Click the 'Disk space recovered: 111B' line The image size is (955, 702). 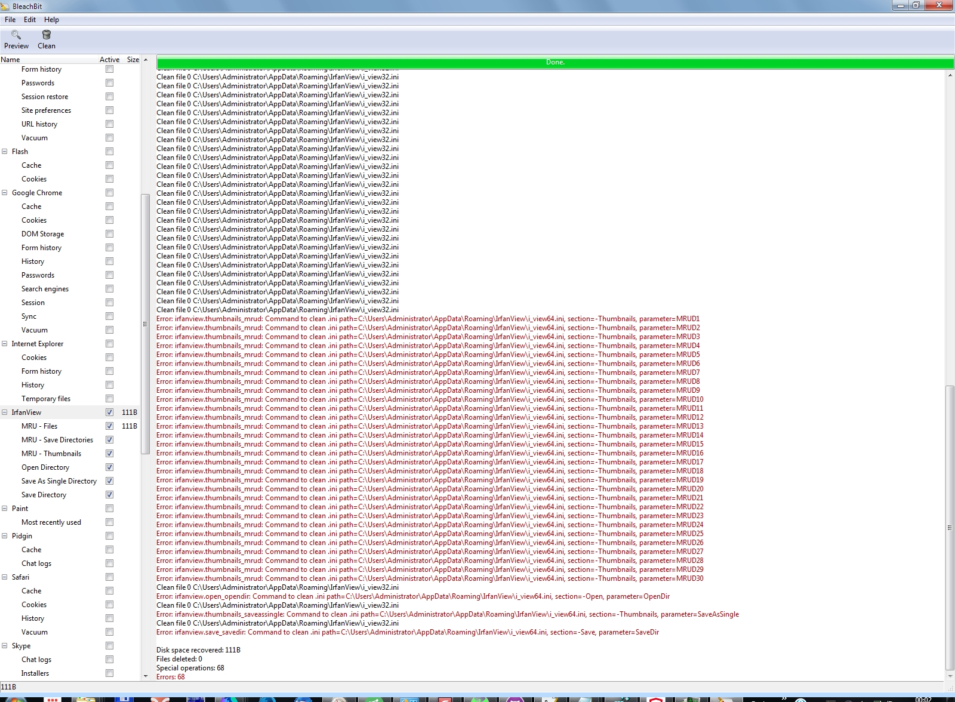point(199,650)
